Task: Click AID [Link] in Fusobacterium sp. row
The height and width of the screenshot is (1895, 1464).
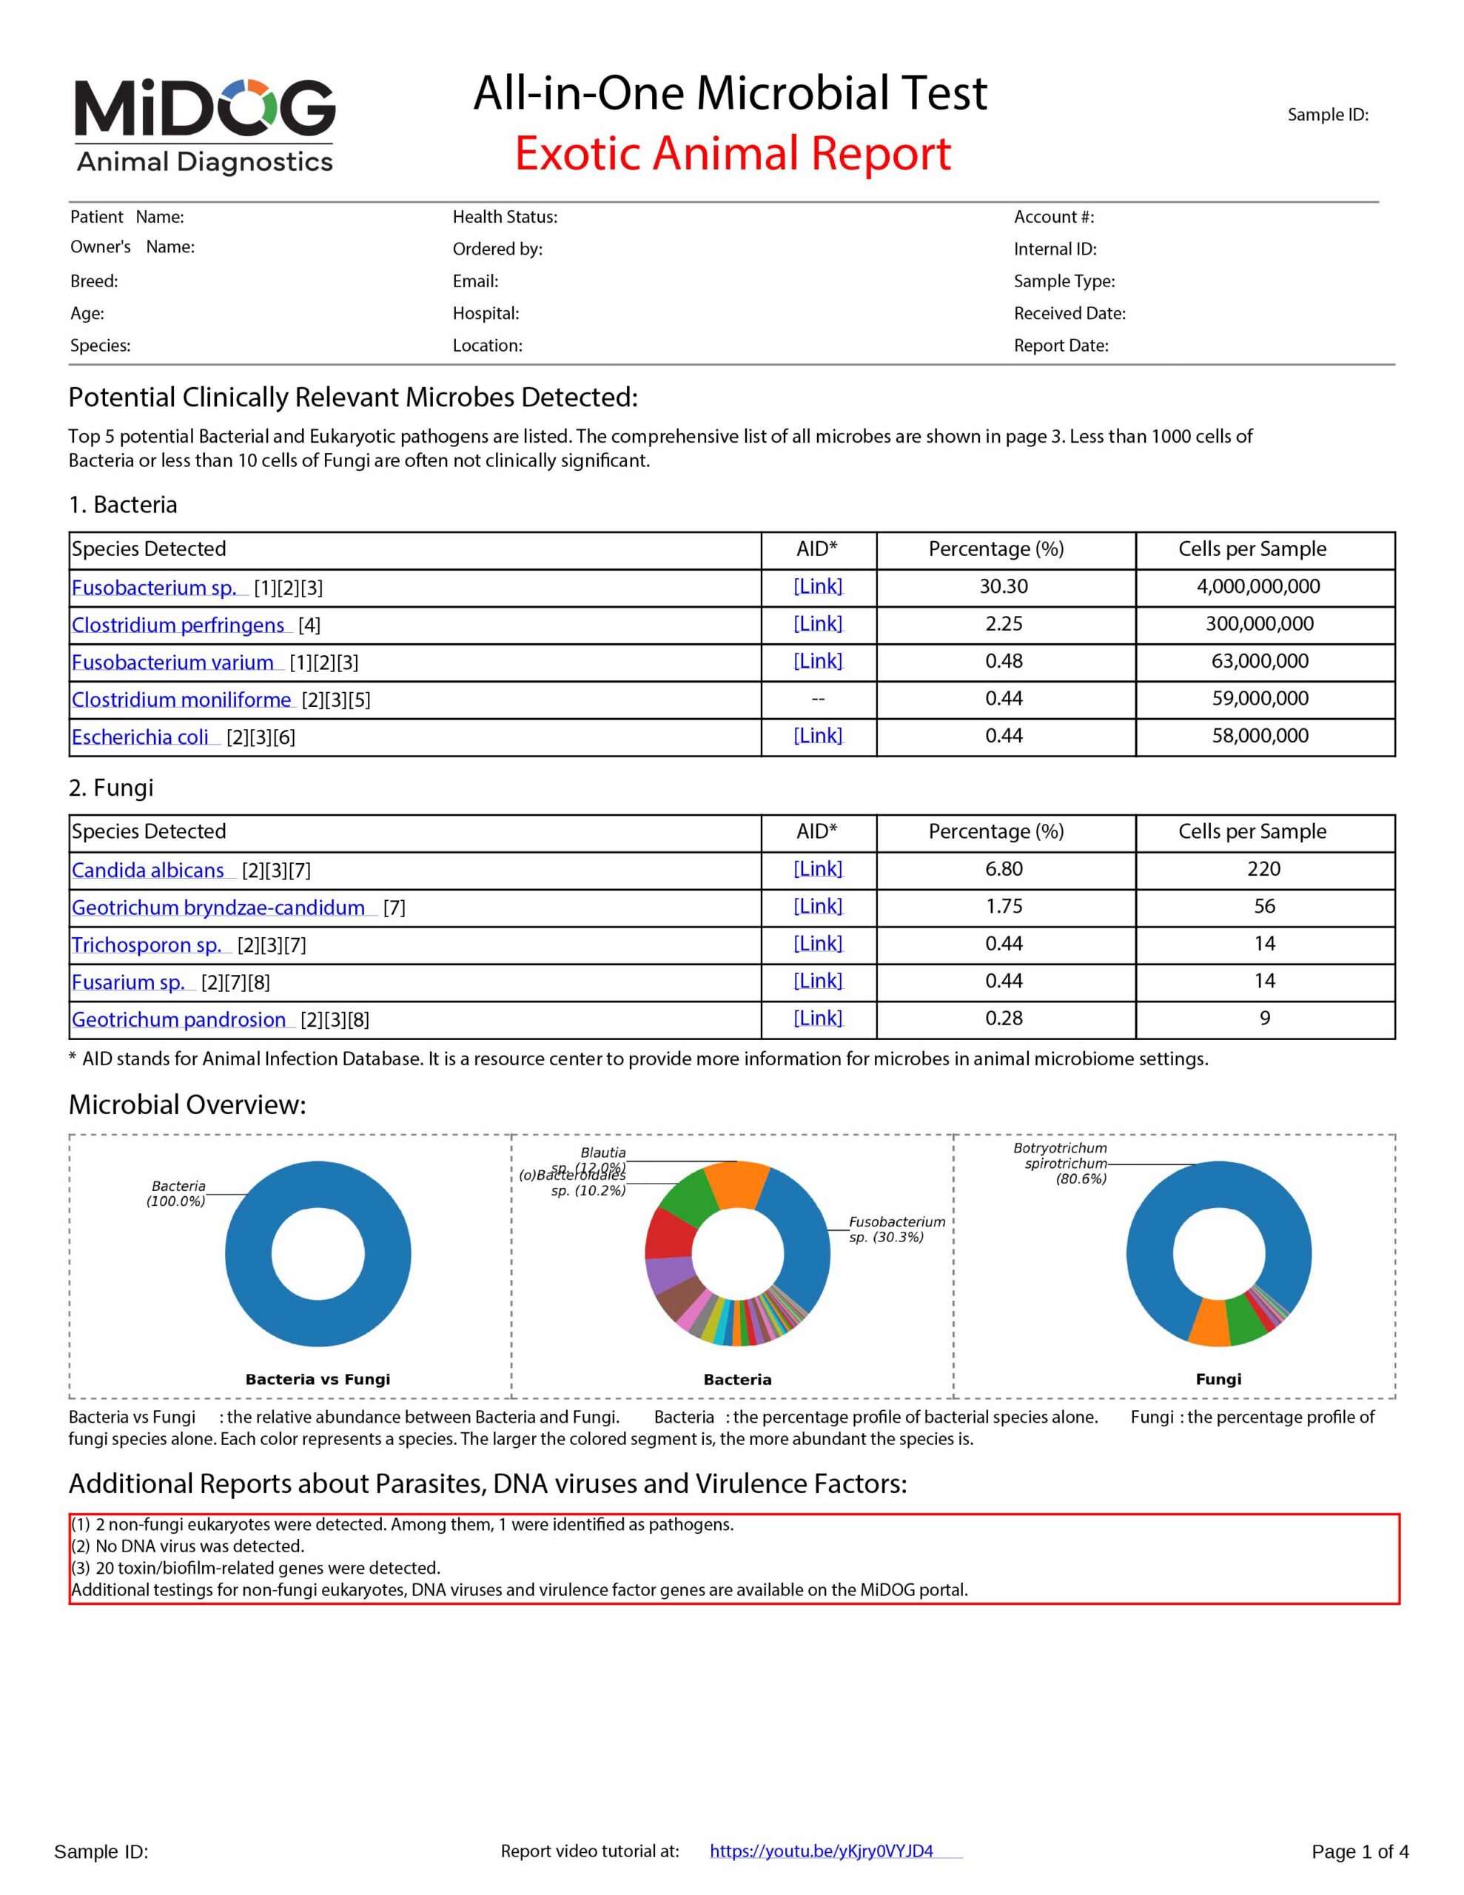Action: (x=817, y=586)
